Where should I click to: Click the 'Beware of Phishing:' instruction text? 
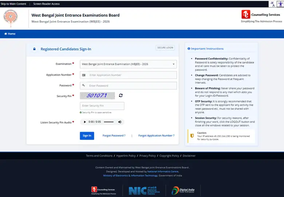tap(208, 88)
